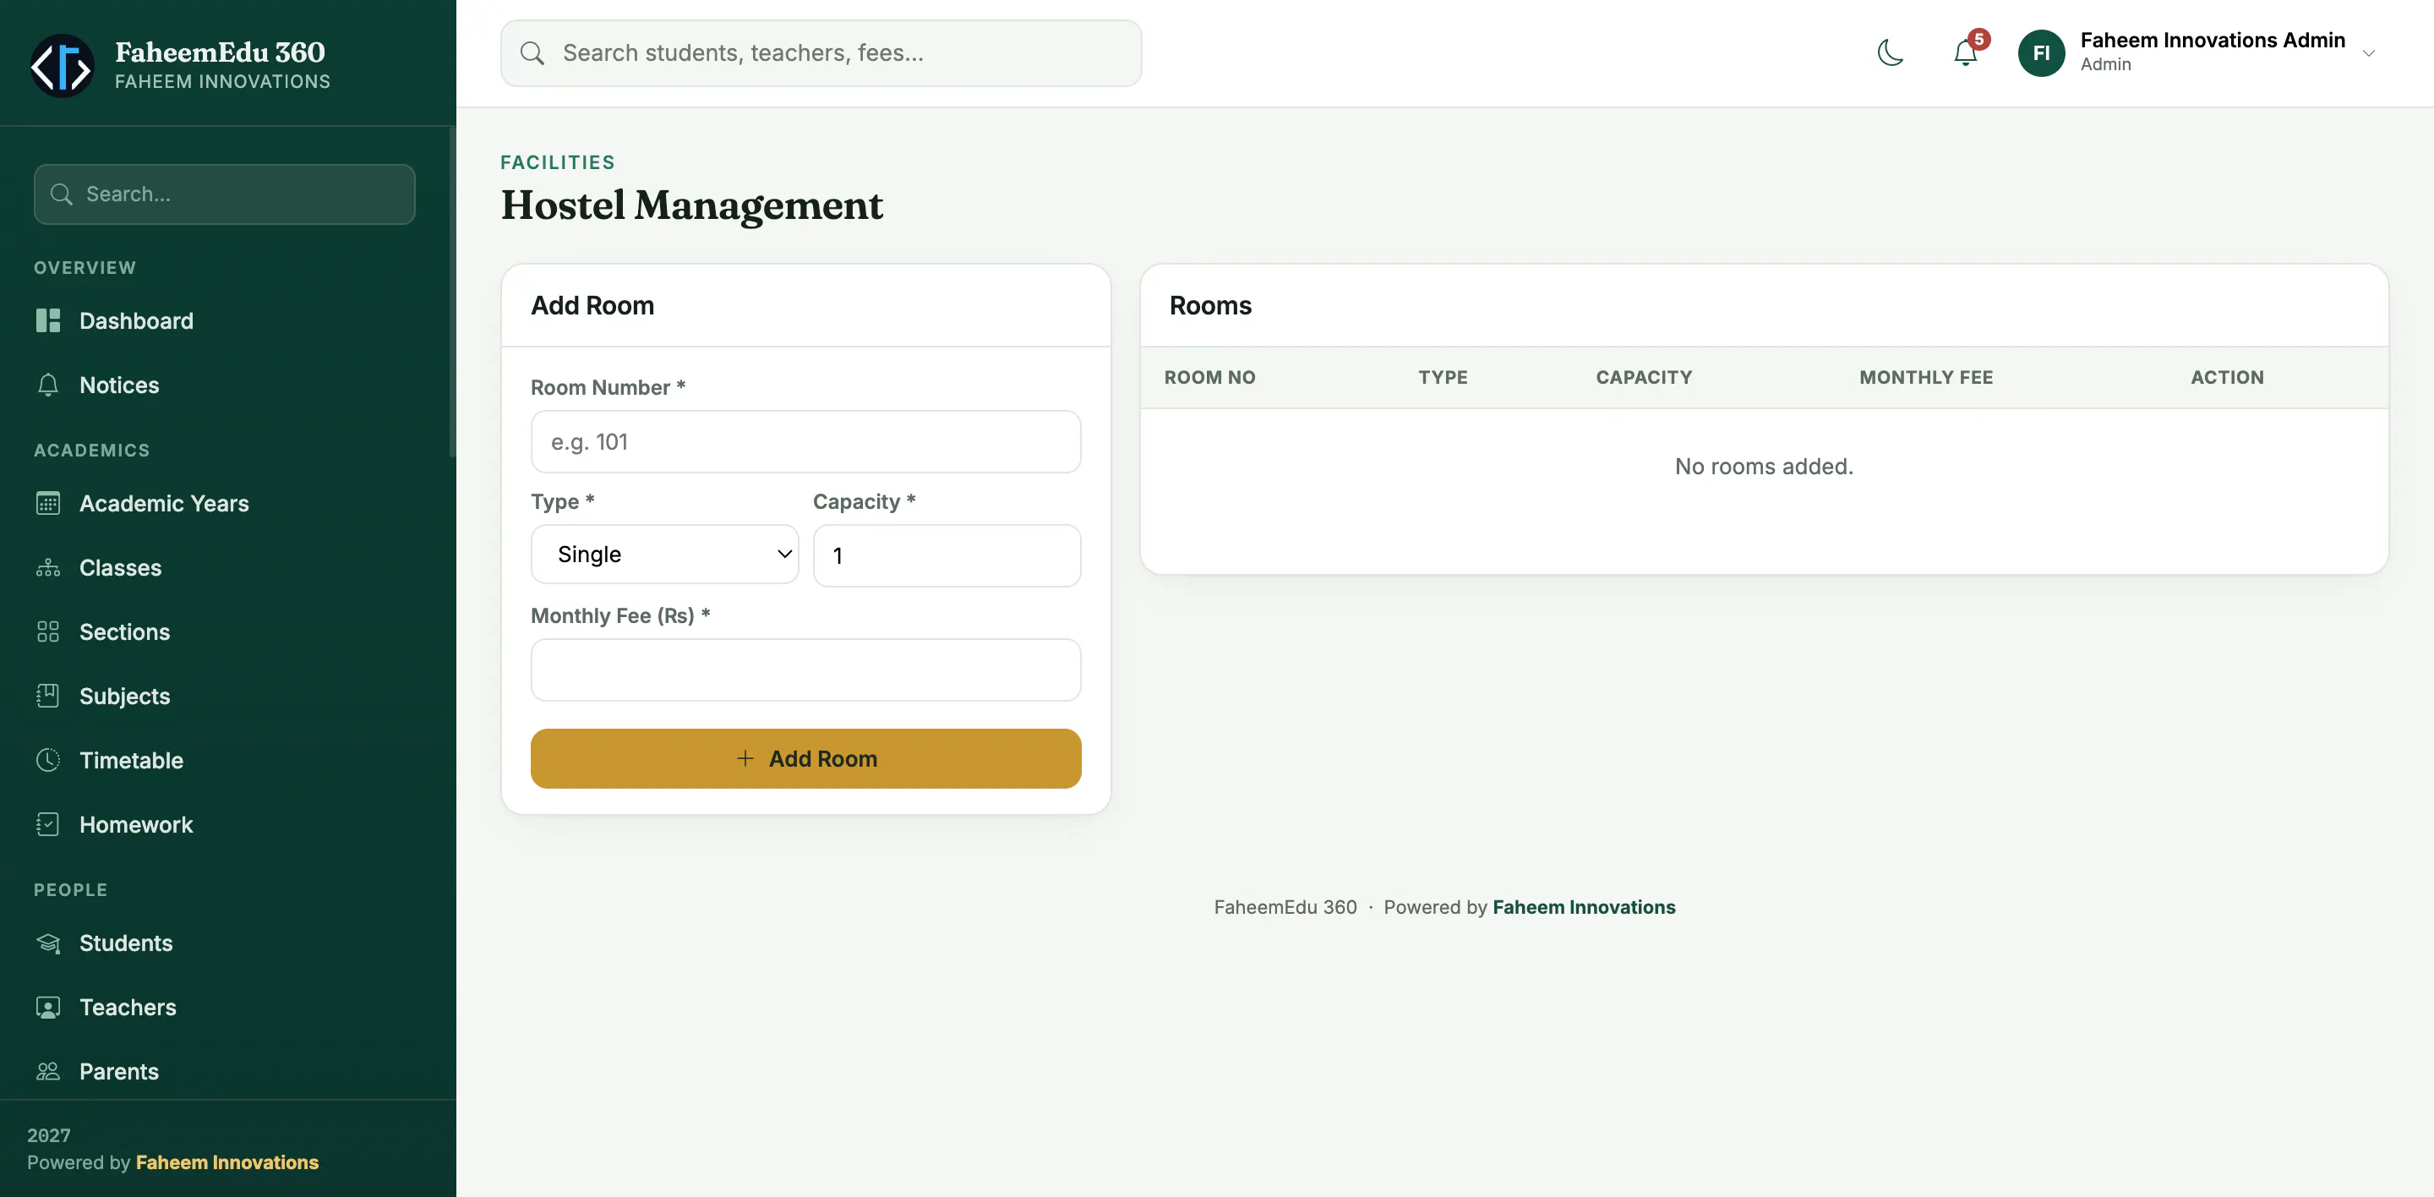Click the Subjects book icon
This screenshot has height=1197, width=2434.
48,697
